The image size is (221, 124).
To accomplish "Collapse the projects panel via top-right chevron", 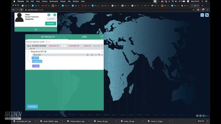I will (x=102, y=36).
